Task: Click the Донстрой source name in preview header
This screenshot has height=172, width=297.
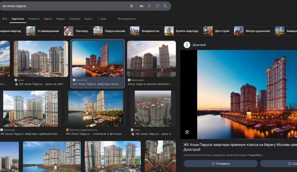Action: (199, 45)
